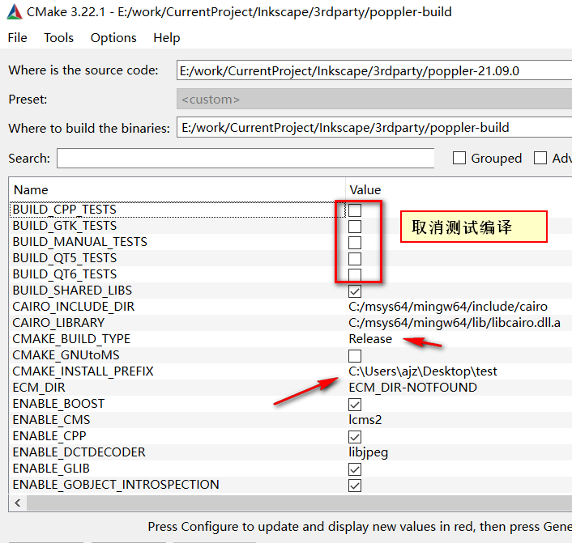Click the CMake logo in title bar
This screenshot has width=572, height=543.
pyautogui.click(x=15, y=11)
